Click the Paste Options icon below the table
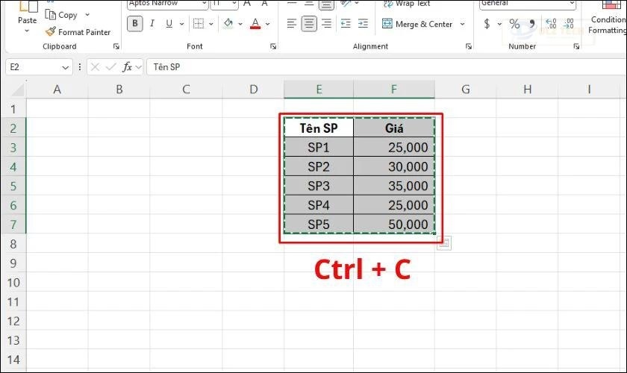 pos(443,242)
